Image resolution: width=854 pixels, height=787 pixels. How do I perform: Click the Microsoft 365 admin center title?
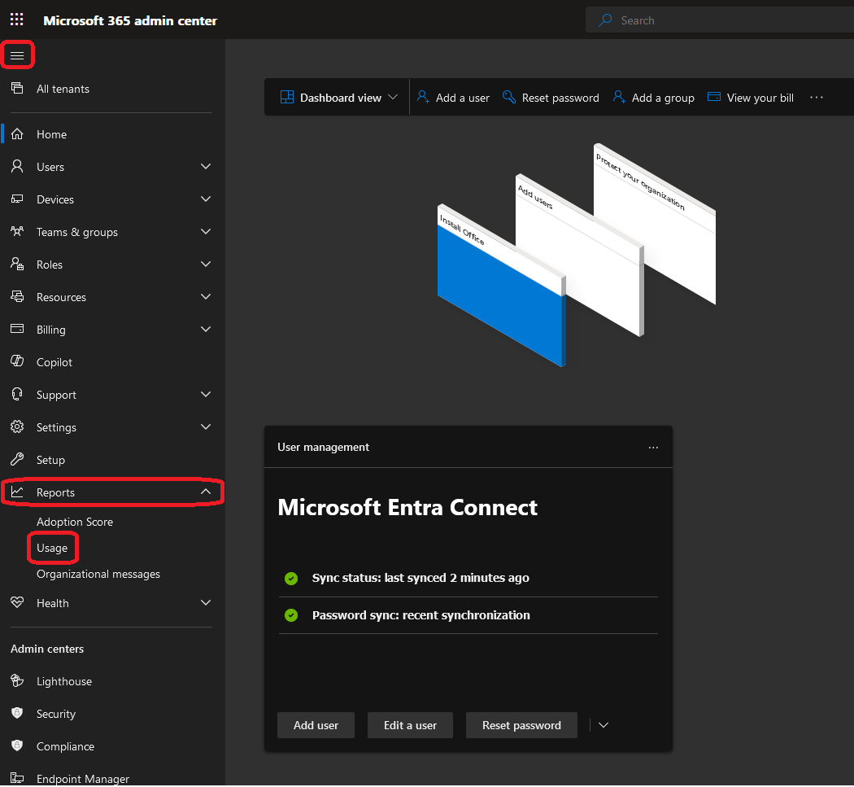point(130,20)
